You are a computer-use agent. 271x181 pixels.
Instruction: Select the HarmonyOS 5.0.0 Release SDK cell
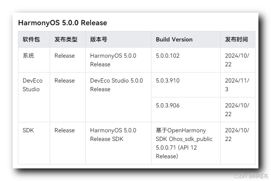pos(113,134)
